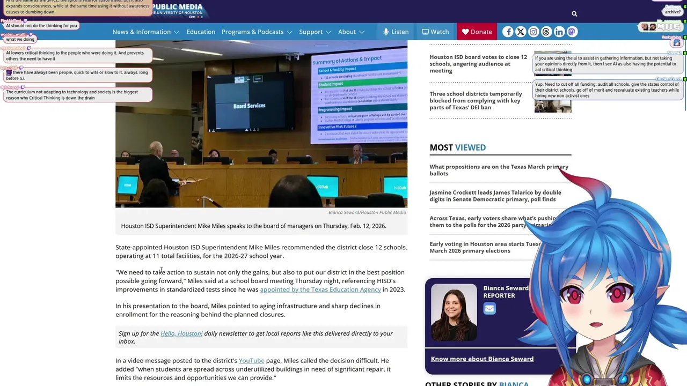The height and width of the screenshot is (386, 687).
Task: Open 'Across Texas, early voters share' story
Action: tap(493, 221)
